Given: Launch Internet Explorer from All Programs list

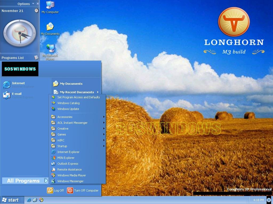Looking at the screenshot, I should [x=77, y=152].
